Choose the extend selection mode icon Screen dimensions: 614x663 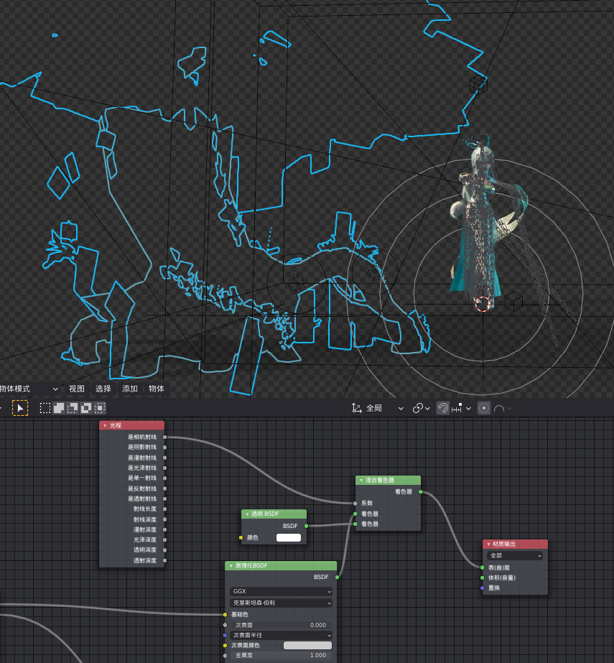[59, 408]
